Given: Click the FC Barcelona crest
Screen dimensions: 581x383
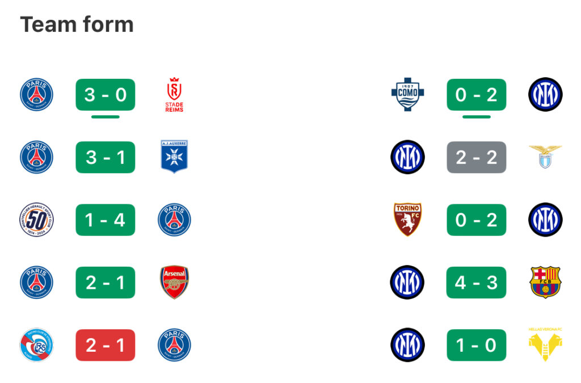Looking at the screenshot, I should [x=545, y=282].
